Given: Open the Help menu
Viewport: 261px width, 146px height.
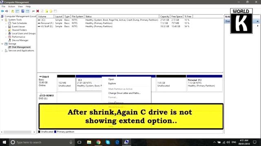Looking at the screenshot, I should [x=28, y=6].
